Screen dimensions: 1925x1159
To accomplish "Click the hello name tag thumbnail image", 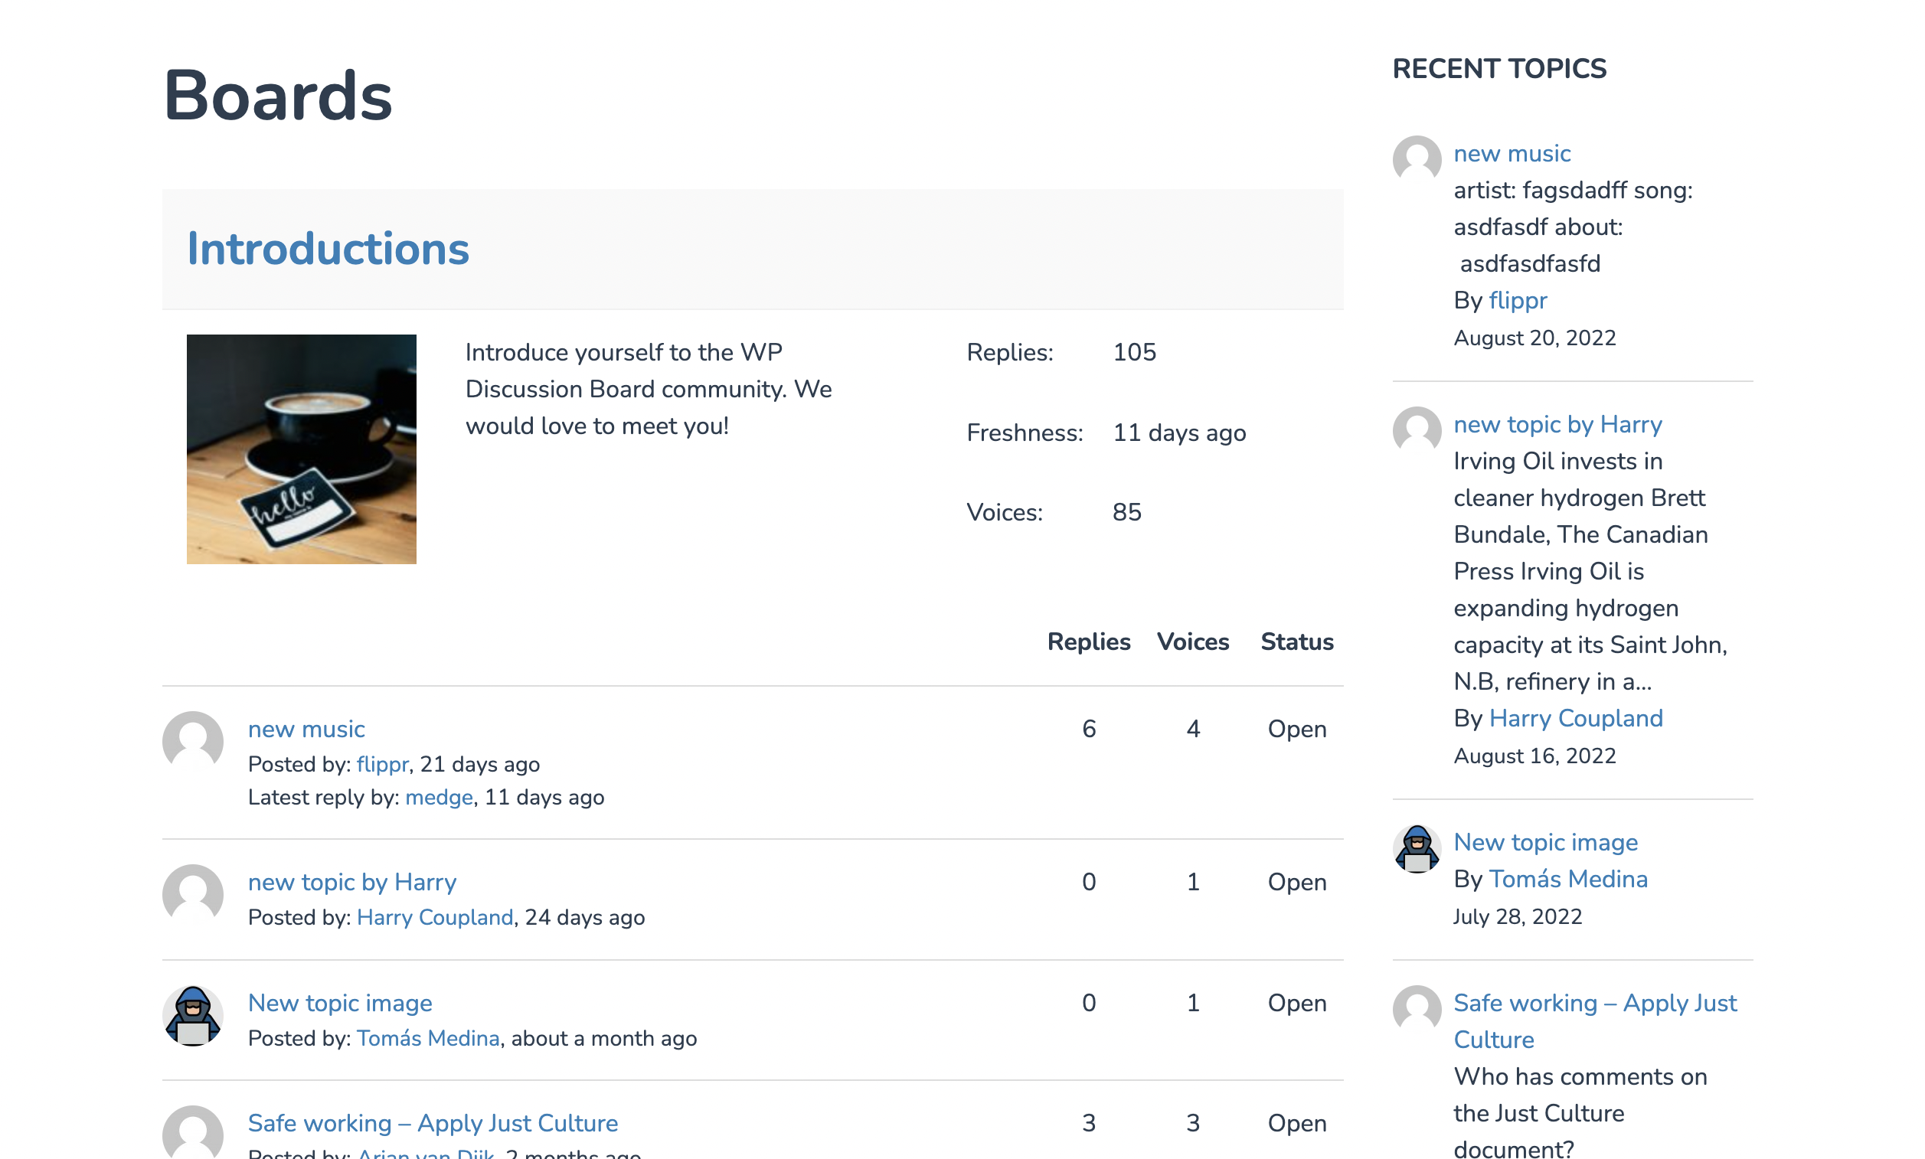I will pos(301,448).
